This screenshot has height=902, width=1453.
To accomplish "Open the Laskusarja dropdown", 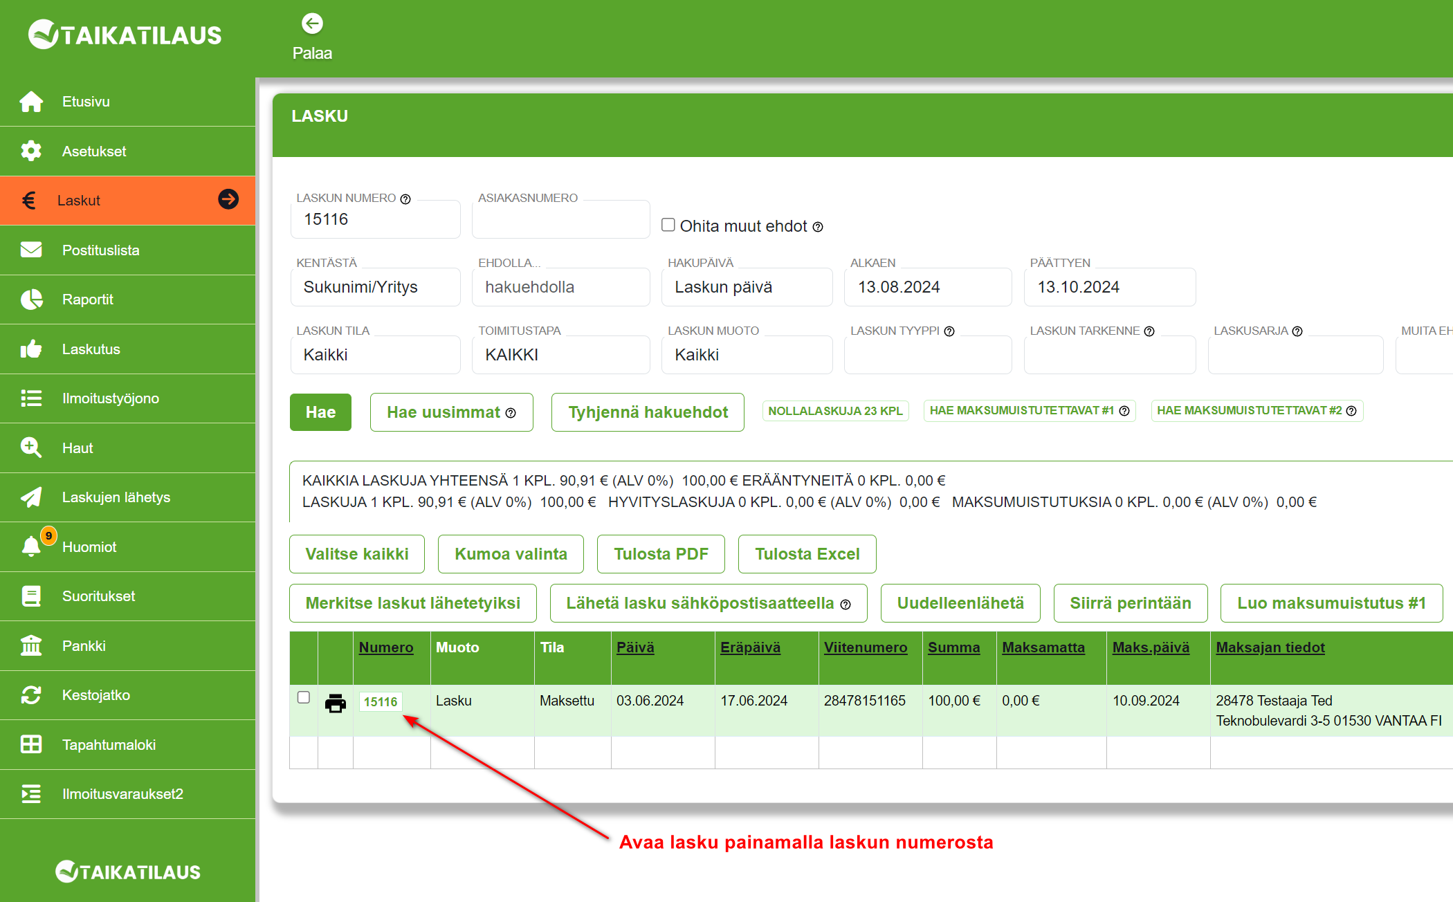I will pos(1295,355).
